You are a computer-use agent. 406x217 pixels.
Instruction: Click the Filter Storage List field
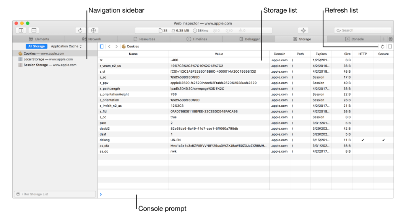point(55,194)
